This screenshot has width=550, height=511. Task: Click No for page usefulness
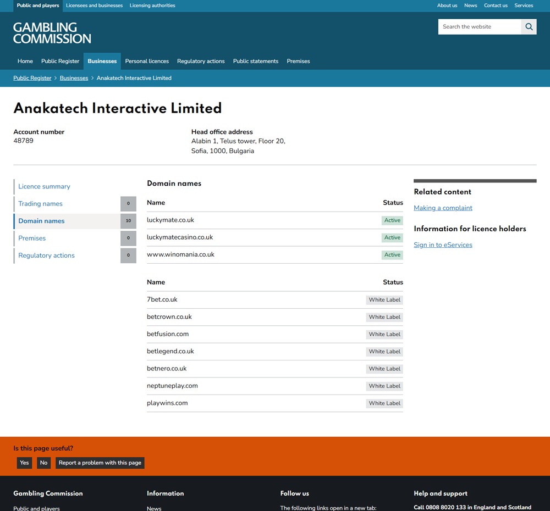pyautogui.click(x=44, y=463)
